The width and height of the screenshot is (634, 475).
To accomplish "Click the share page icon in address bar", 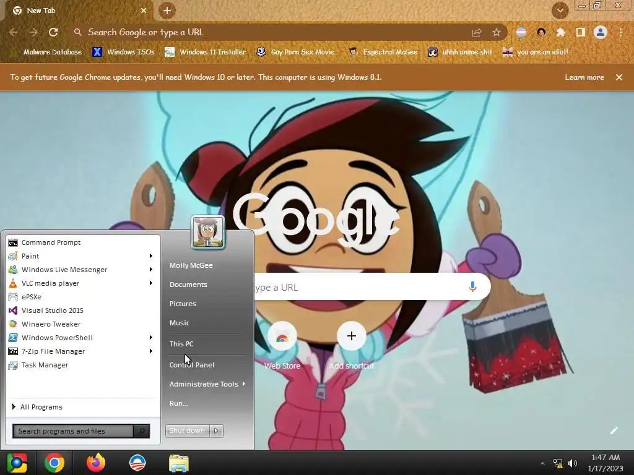I will (x=477, y=32).
